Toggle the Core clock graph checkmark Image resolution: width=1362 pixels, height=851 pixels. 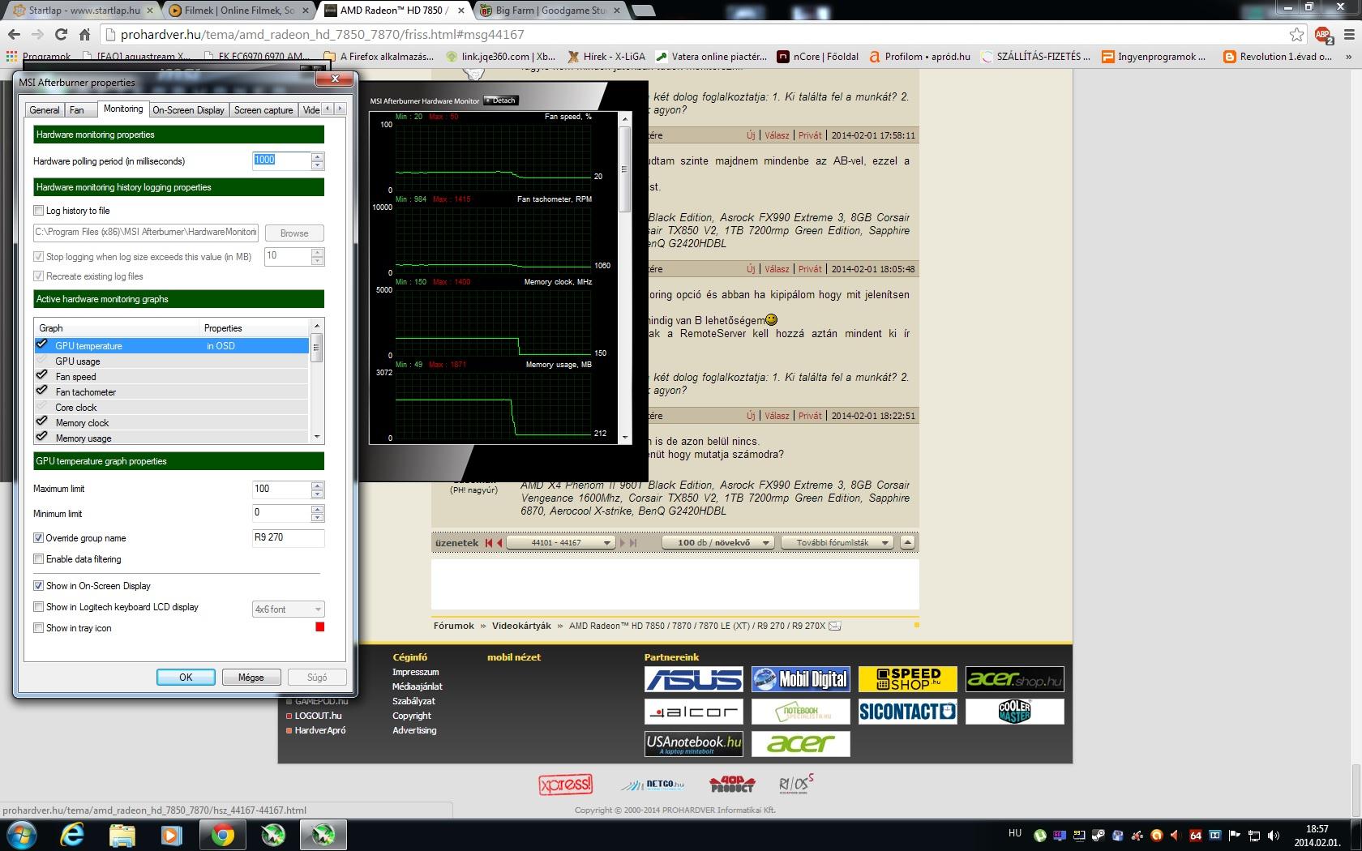(x=42, y=407)
